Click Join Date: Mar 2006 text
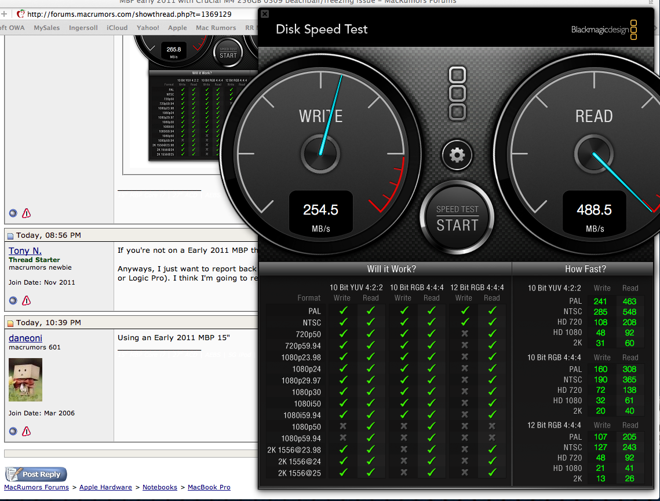 tap(42, 413)
